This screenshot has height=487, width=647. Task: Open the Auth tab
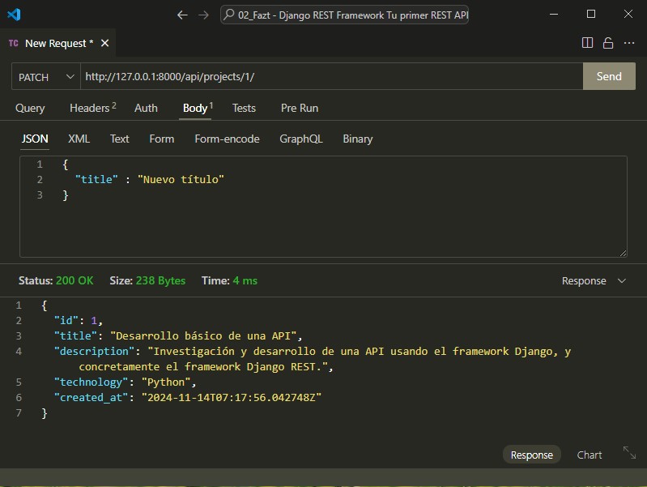(146, 109)
